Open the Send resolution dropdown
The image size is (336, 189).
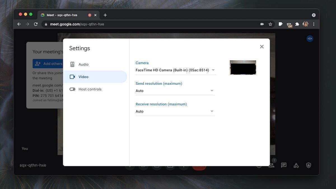click(x=175, y=91)
